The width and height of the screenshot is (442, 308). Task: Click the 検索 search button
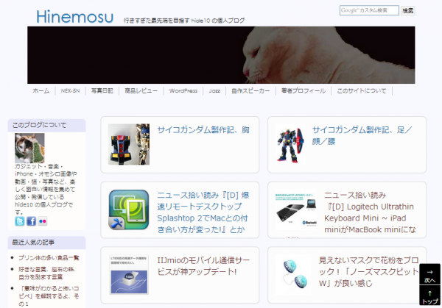(x=407, y=11)
